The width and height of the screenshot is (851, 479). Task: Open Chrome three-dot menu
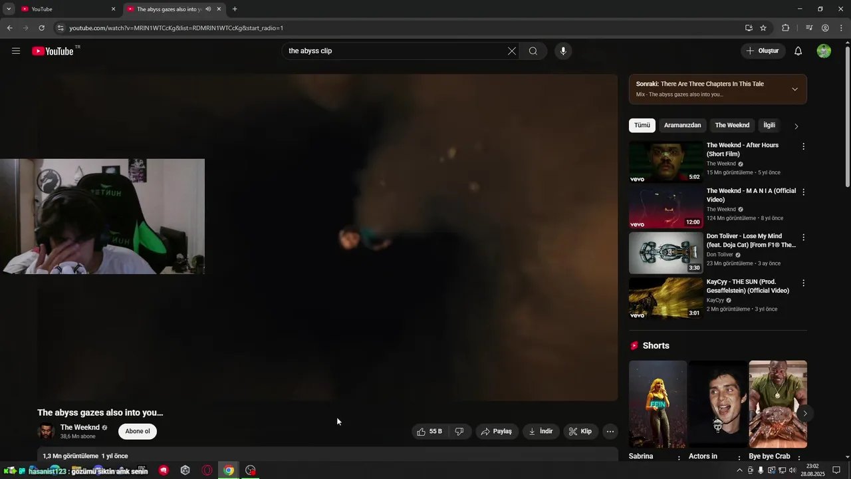click(842, 28)
